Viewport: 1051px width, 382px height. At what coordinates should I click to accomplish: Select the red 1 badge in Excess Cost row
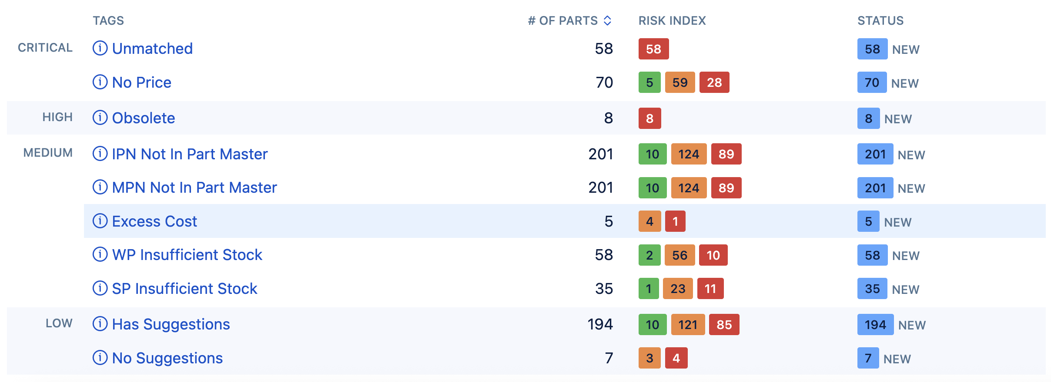[x=675, y=221]
